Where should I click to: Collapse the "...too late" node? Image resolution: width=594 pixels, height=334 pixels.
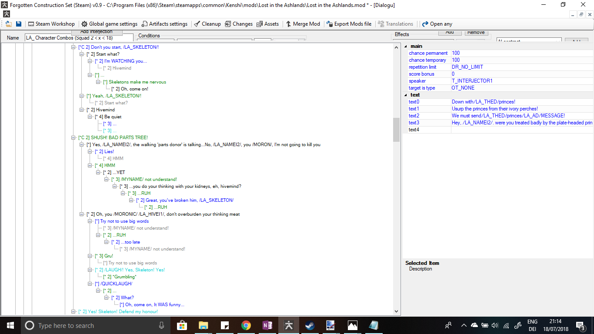point(107,242)
